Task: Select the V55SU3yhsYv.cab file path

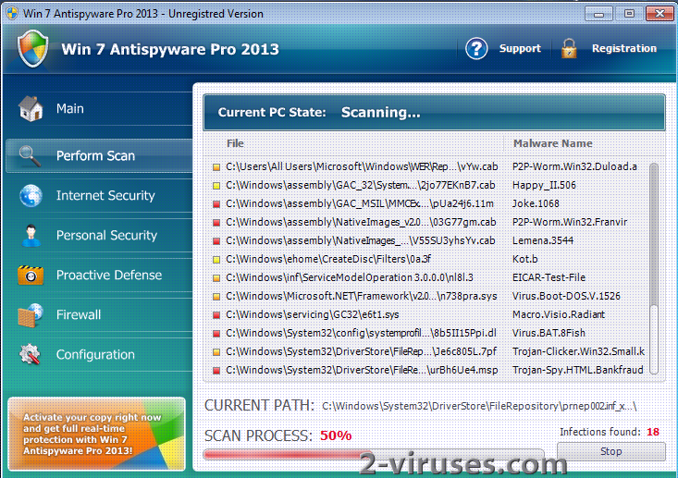Action: point(360,240)
